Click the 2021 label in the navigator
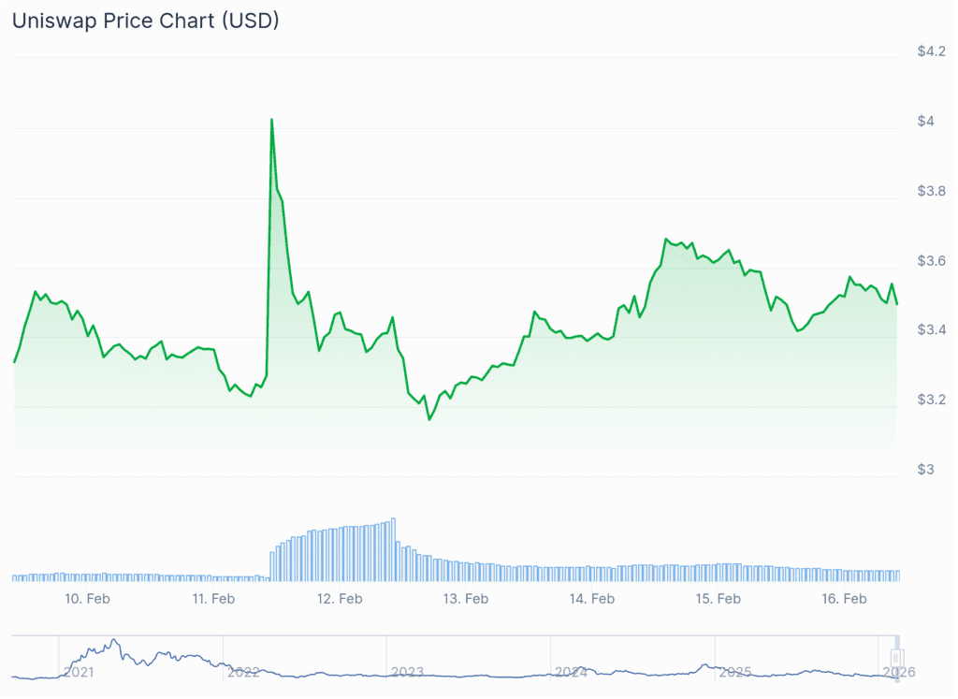 click(x=80, y=671)
